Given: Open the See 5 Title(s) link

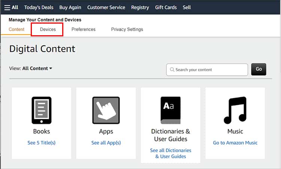Looking at the screenshot, I should coord(41,143).
